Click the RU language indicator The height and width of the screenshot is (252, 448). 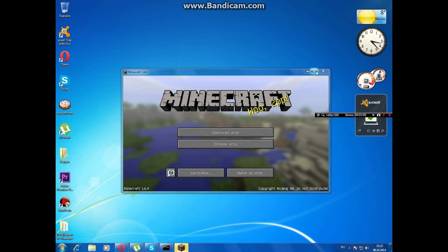(x=343, y=247)
